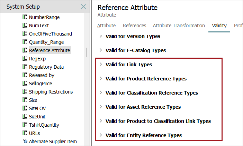Click the attribute icon beside Regulatory Data
Image resolution: width=243 pixels, height=146 pixels.
25,67
